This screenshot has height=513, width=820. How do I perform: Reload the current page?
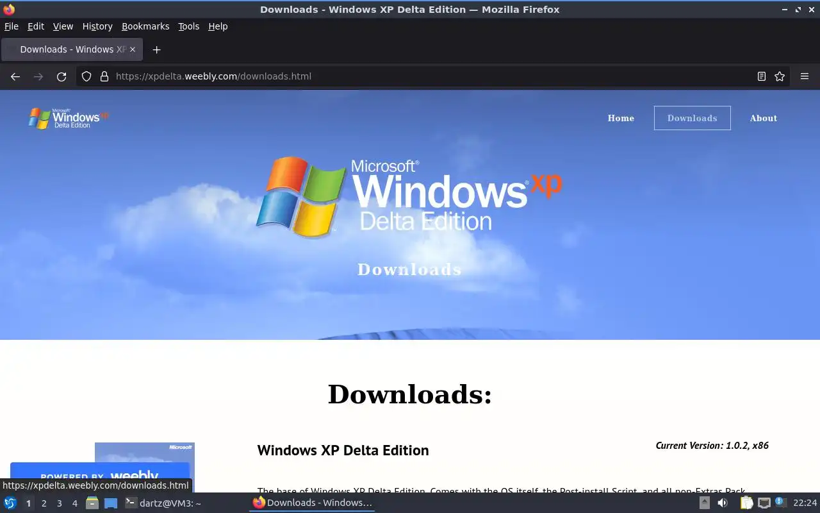pos(61,76)
